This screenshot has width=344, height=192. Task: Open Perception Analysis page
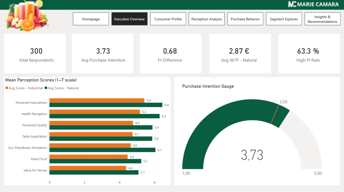click(206, 19)
